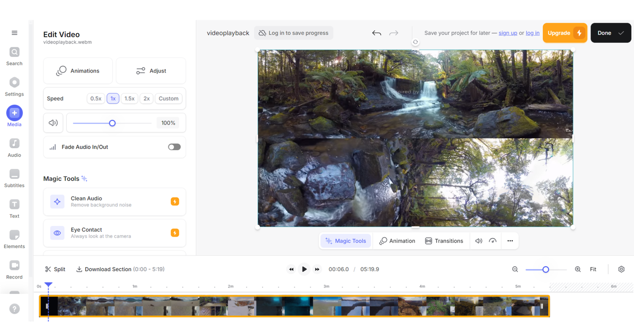
Task: Select 1.5x speed
Action: 129,98
